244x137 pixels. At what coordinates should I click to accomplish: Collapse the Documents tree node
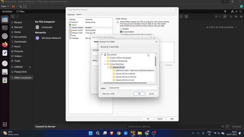click(x=102, y=54)
